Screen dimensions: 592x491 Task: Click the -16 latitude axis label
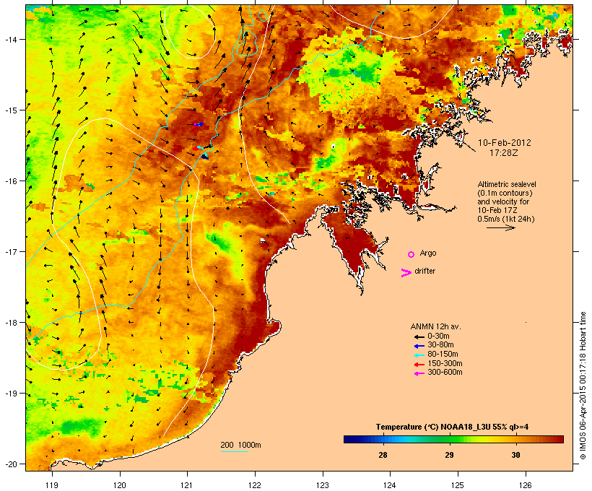point(10,181)
